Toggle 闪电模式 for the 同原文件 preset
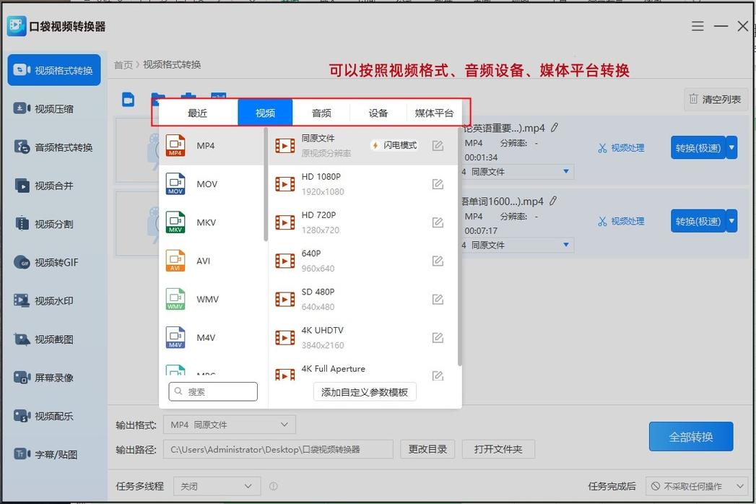Image resolution: width=756 pixels, height=504 pixels. (x=394, y=145)
